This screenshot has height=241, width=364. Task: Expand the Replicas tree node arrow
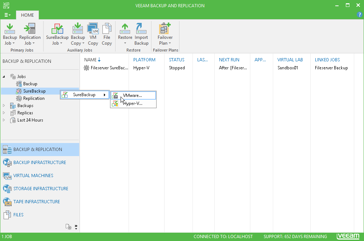click(x=4, y=113)
